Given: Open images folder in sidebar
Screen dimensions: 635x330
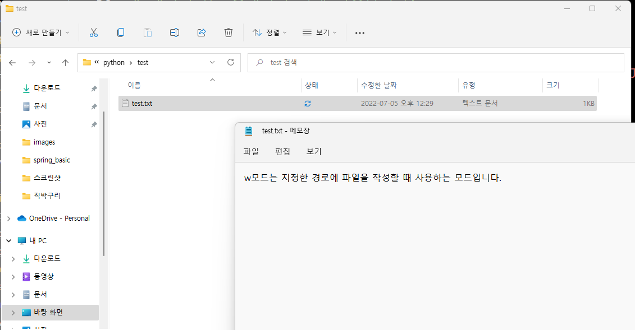Looking at the screenshot, I should 44,142.
